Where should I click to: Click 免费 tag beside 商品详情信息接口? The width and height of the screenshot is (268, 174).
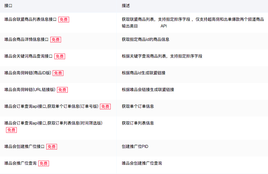[x=56, y=40]
